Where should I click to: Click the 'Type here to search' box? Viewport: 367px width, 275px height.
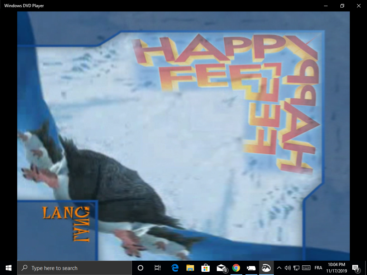(75, 268)
